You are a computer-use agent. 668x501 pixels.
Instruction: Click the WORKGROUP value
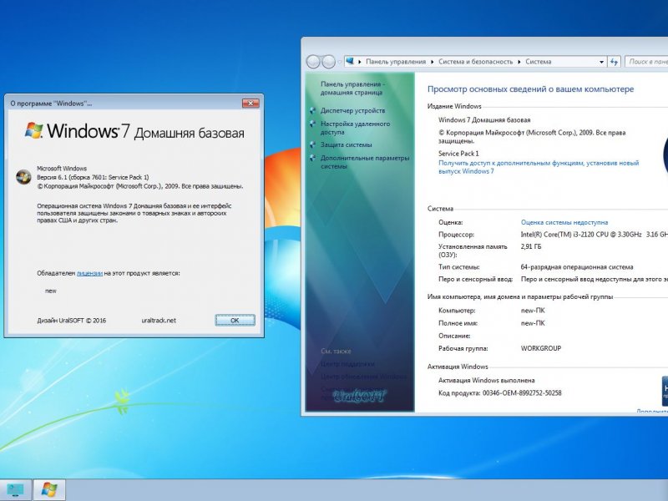(540, 348)
